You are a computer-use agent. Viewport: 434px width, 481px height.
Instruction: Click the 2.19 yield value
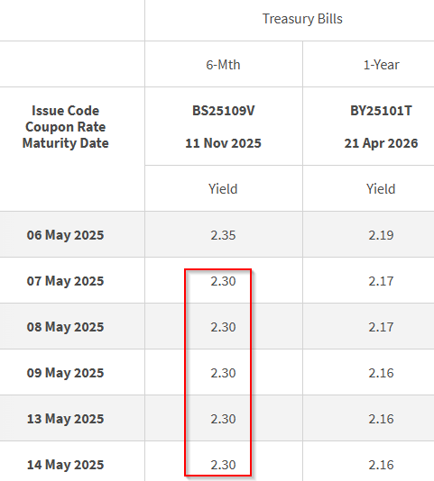click(x=381, y=235)
